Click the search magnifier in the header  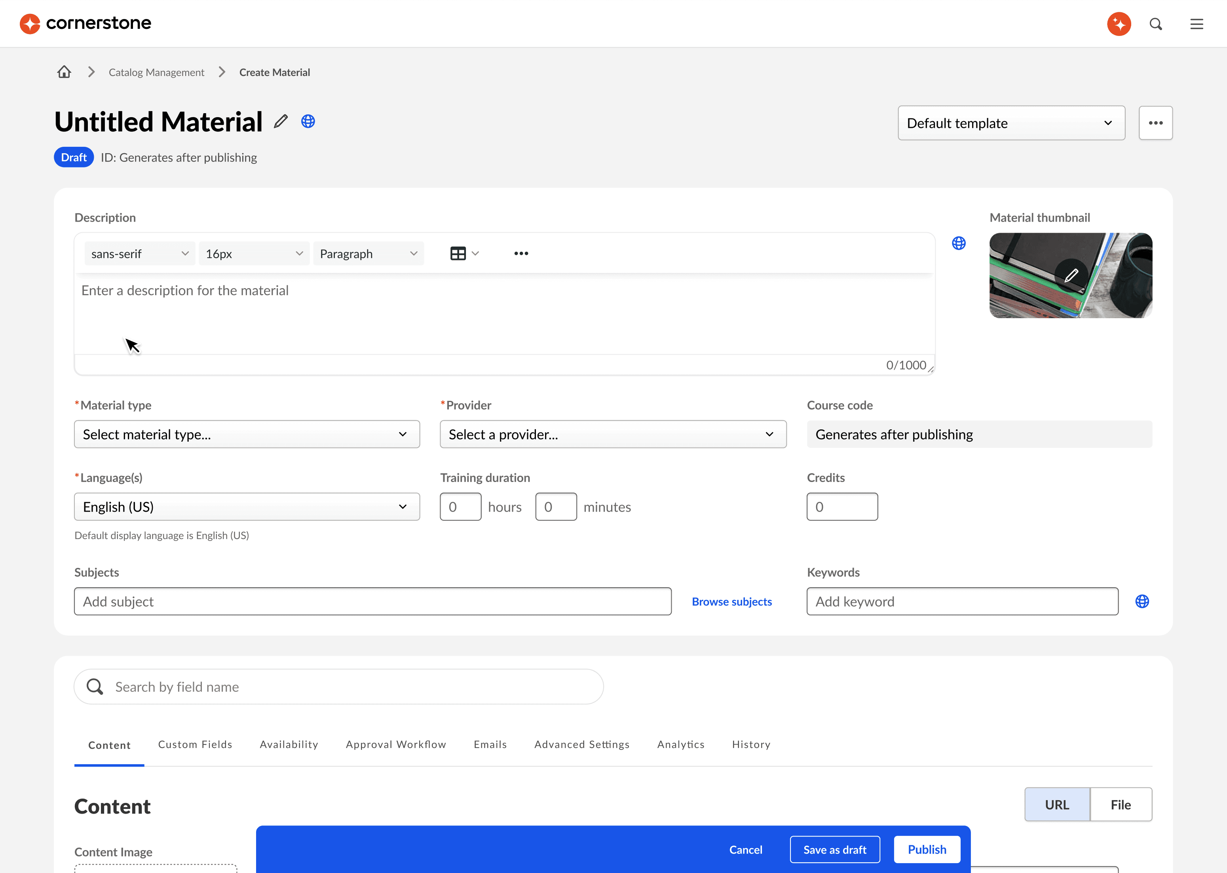point(1155,24)
